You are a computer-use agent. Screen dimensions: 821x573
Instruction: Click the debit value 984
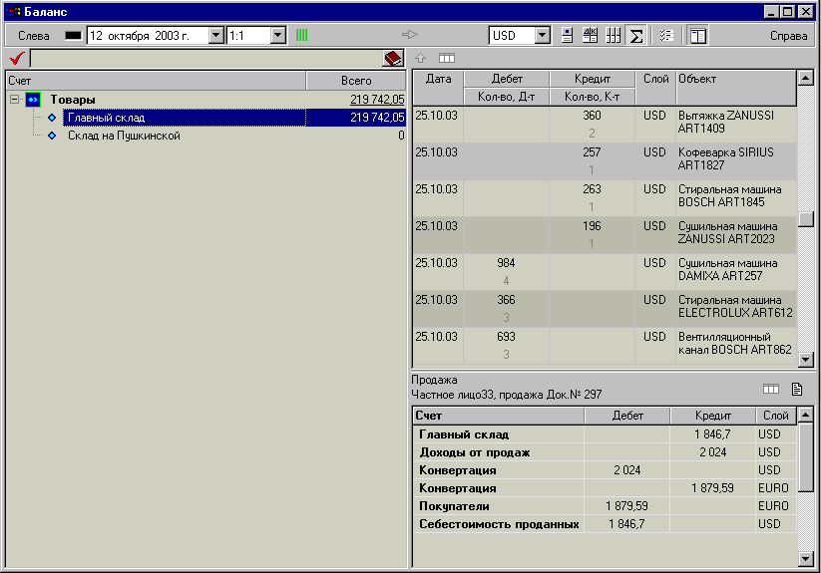coord(506,263)
